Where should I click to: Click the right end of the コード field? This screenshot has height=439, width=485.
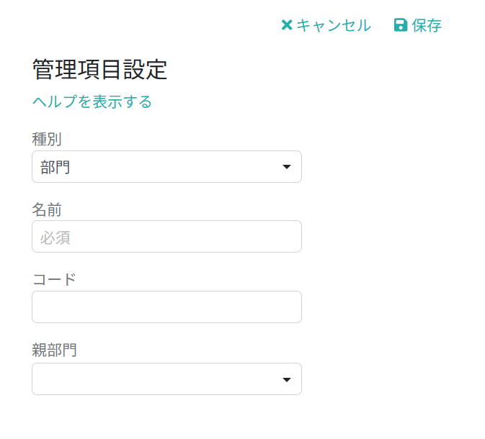pyautogui.click(x=292, y=307)
